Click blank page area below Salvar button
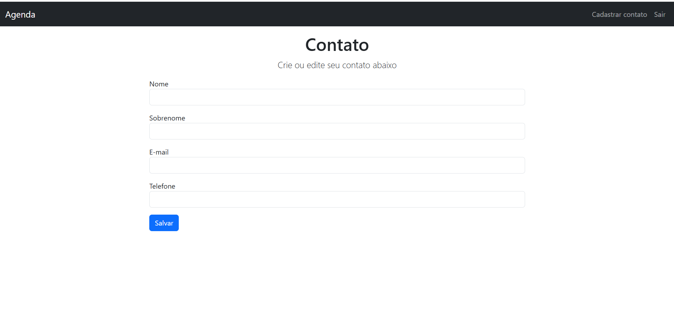Image resolution: width=674 pixels, height=320 pixels. click(337, 274)
